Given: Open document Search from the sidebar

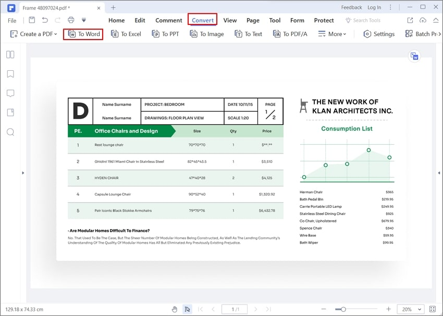Looking at the screenshot, I should coord(11,132).
